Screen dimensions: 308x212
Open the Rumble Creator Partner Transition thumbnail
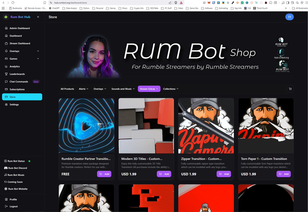[x=86, y=126]
